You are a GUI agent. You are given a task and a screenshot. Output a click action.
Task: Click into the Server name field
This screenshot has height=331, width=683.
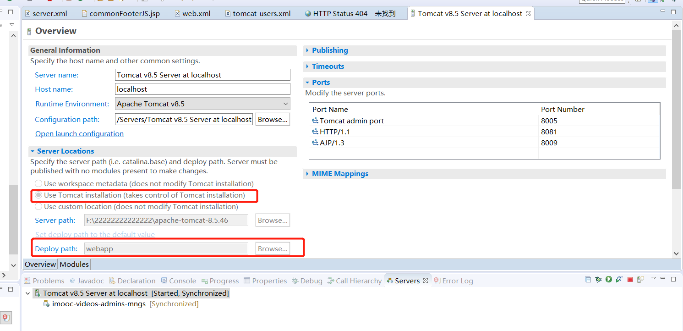[x=202, y=75]
